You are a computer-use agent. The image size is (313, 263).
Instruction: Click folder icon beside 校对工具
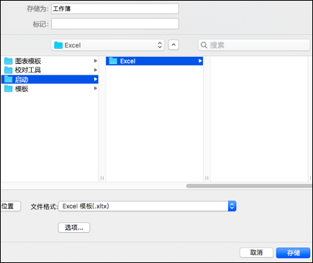pos(9,70)
